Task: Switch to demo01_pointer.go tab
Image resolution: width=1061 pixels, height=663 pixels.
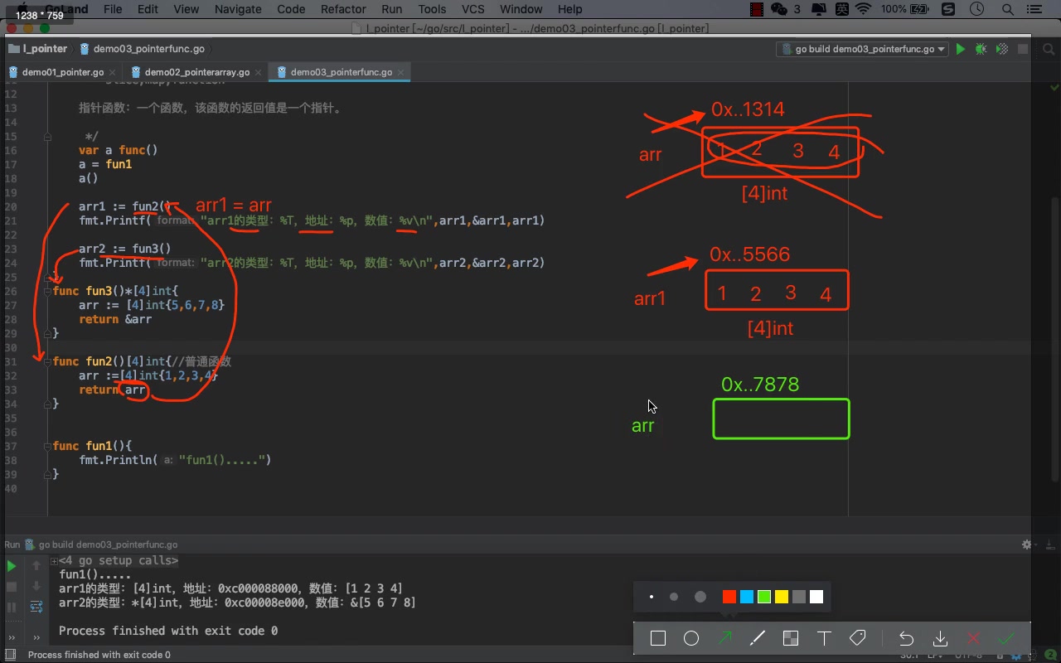Action: tap(63, 72)
